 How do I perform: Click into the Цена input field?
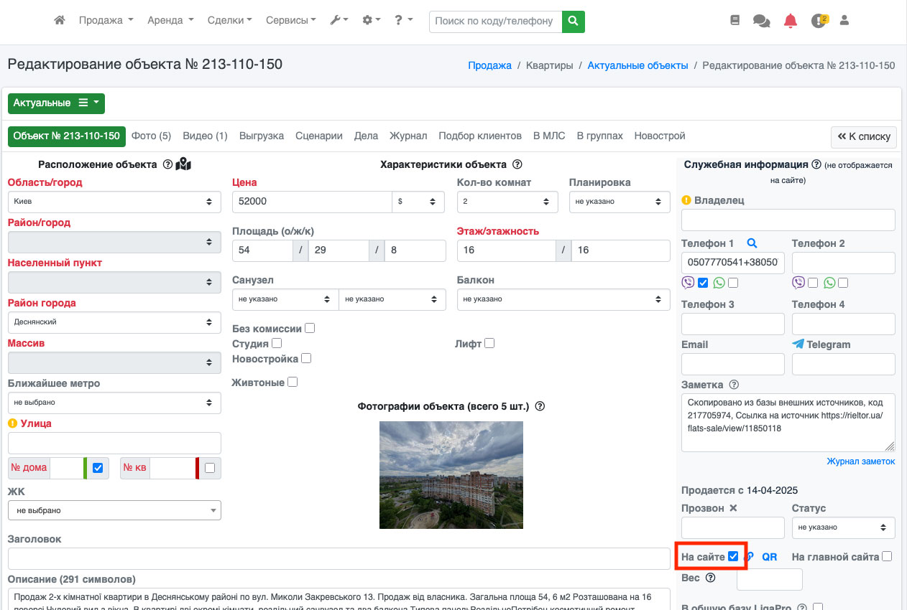pos(312,202)
